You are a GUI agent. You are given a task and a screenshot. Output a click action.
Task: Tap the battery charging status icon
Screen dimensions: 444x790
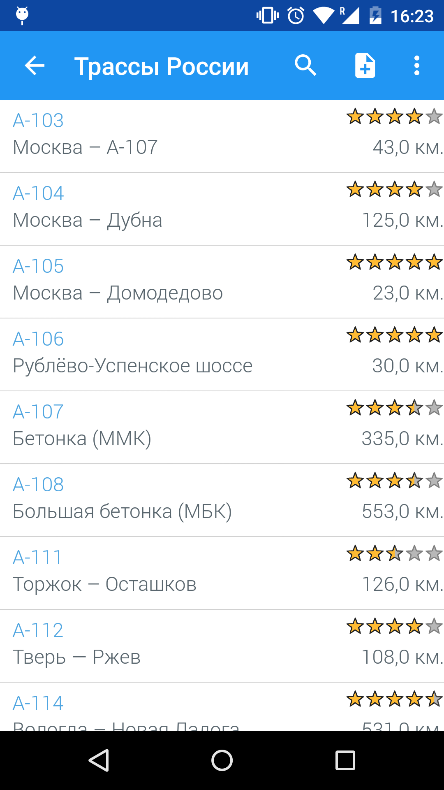click(375, 16)
